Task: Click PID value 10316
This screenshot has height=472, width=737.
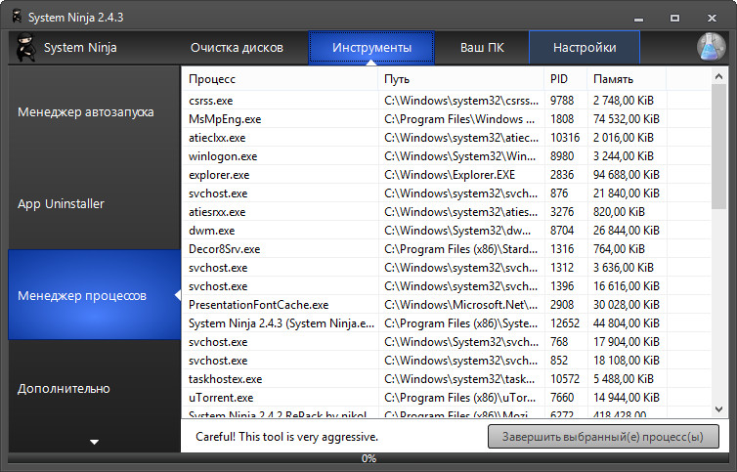Action: 565,138
